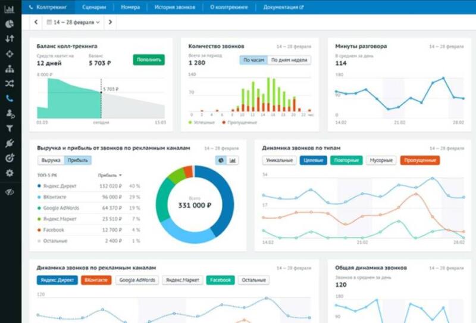Toggle the Пропущенные call type filter
Image resolution: width=476 pixels, height=323 pixels.
[x=420, y=160]
